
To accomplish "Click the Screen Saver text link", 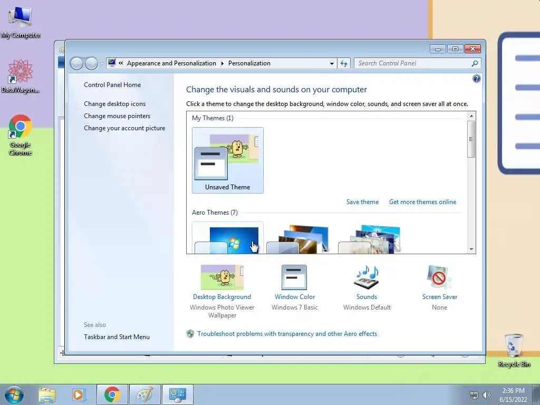I will coord(440,297).
